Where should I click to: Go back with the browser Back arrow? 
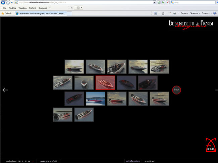(x=3, y=2)
